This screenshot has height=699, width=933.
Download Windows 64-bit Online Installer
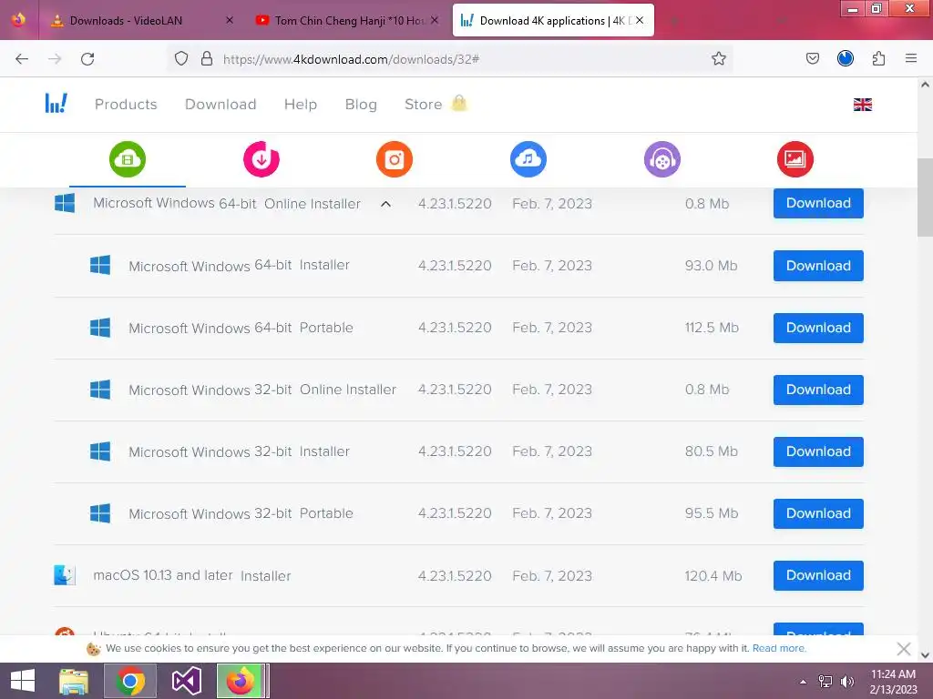pos(818,203)
